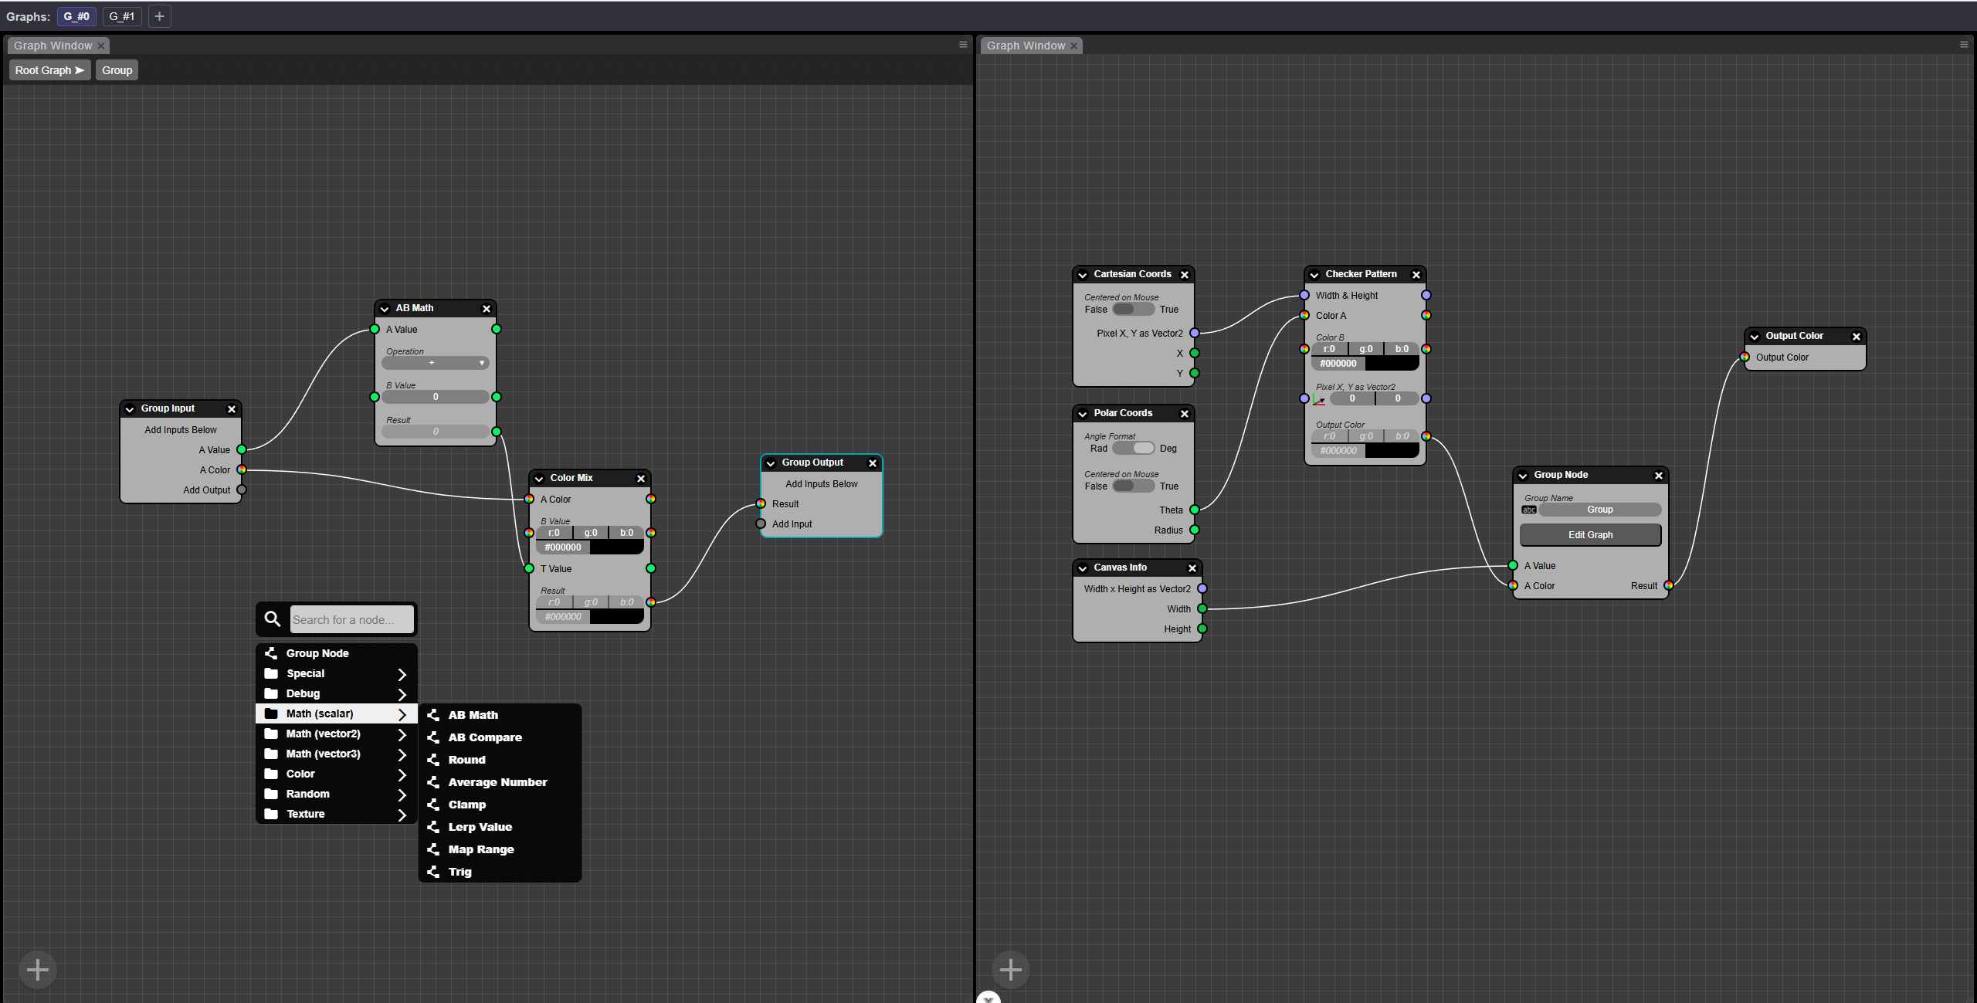
Task: Click Checker Pattern Color B black swatch
Action: [x=1392, y=364]
